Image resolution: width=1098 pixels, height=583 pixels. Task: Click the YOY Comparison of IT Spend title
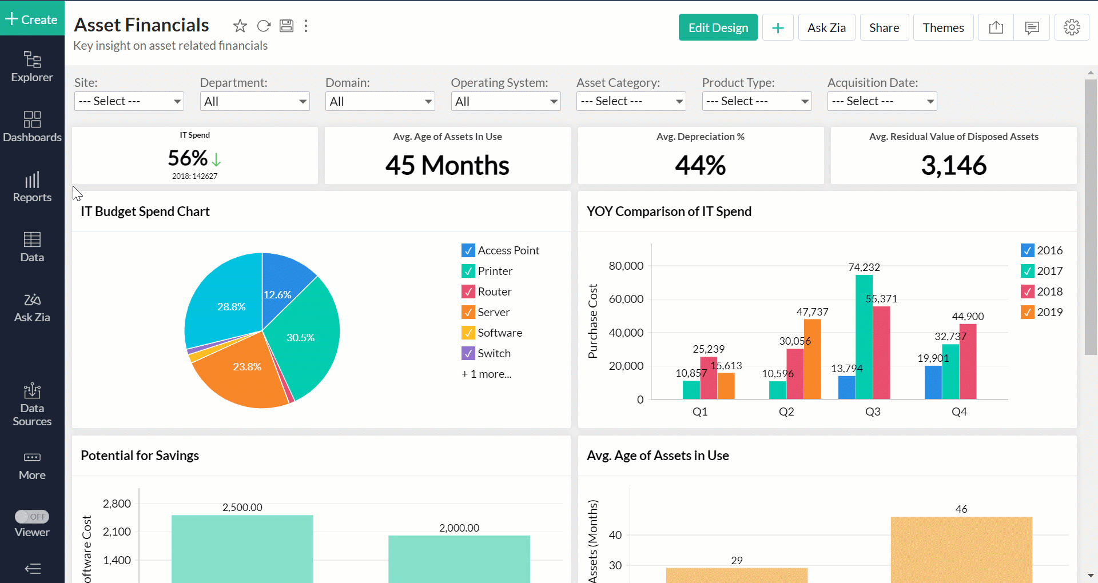point(669,211)
